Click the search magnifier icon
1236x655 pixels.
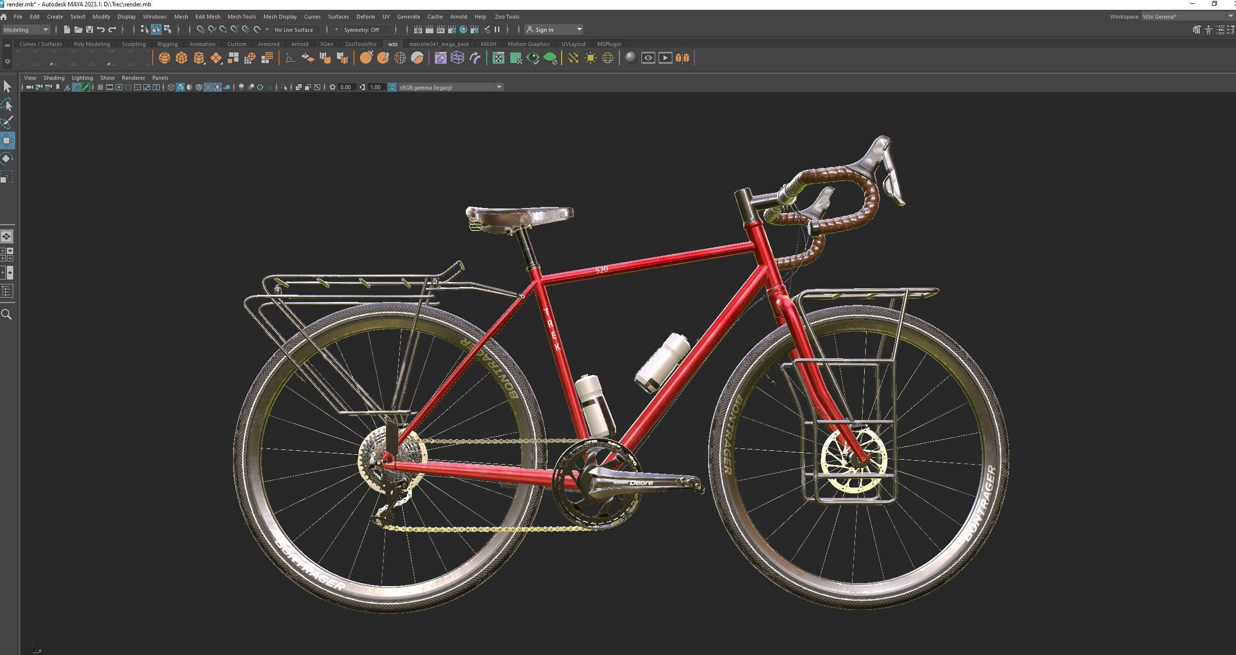click(7, 314)
